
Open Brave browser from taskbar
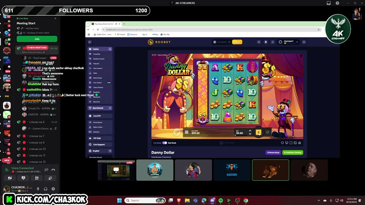[179, 200]
